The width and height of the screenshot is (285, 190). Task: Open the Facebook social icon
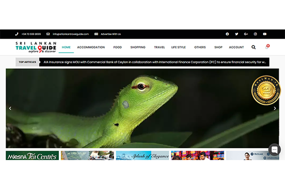pyautogui.click(x=227, y=34)
